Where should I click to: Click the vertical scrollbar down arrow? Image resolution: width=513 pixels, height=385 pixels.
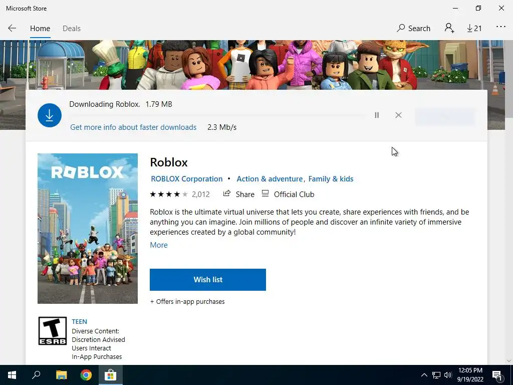click(x=509, y=361)
